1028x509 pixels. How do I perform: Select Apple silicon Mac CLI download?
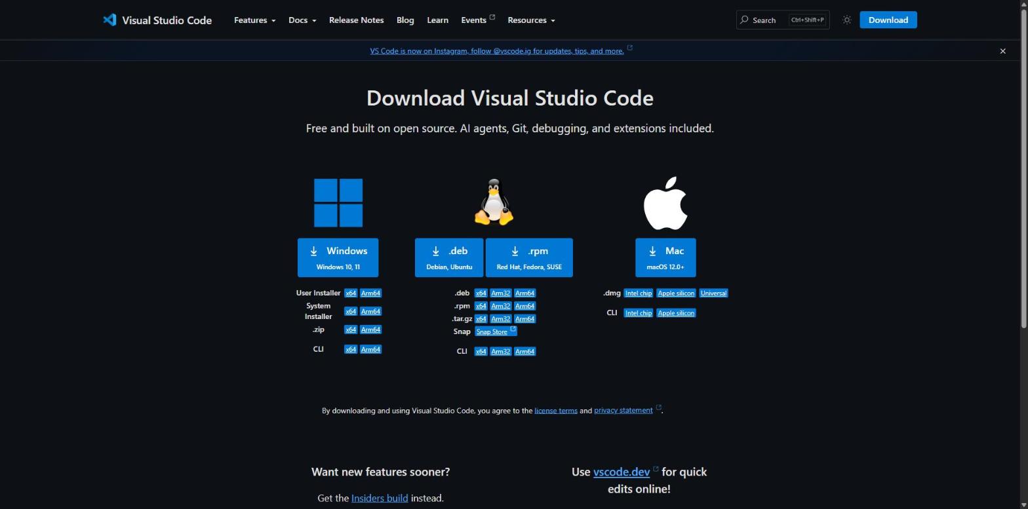pos(676,313)
